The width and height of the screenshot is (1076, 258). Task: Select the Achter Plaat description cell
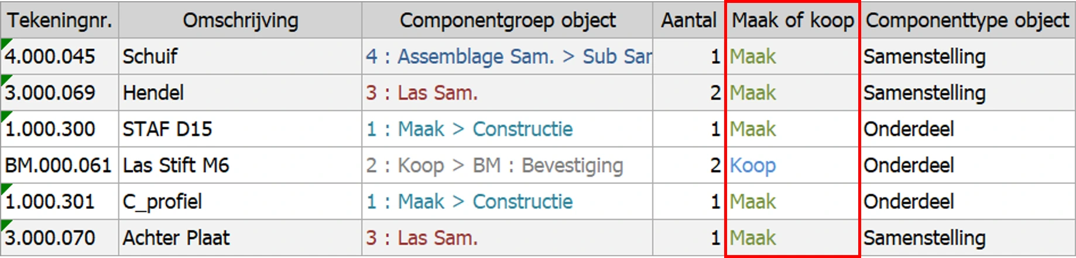[x=176, y=238]
